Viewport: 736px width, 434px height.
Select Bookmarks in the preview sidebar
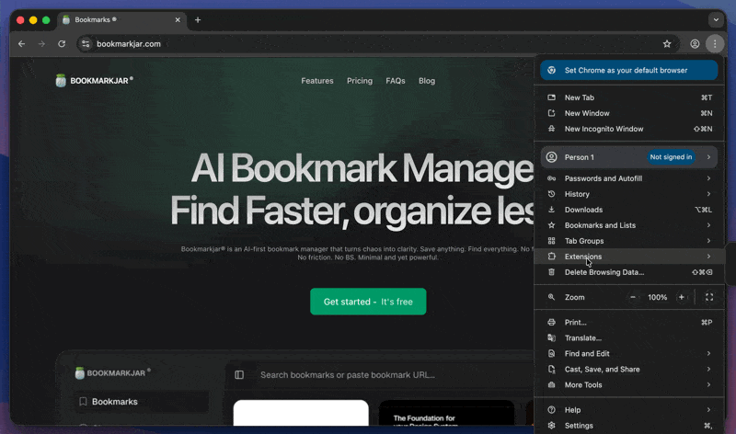(x=142, y=402)
